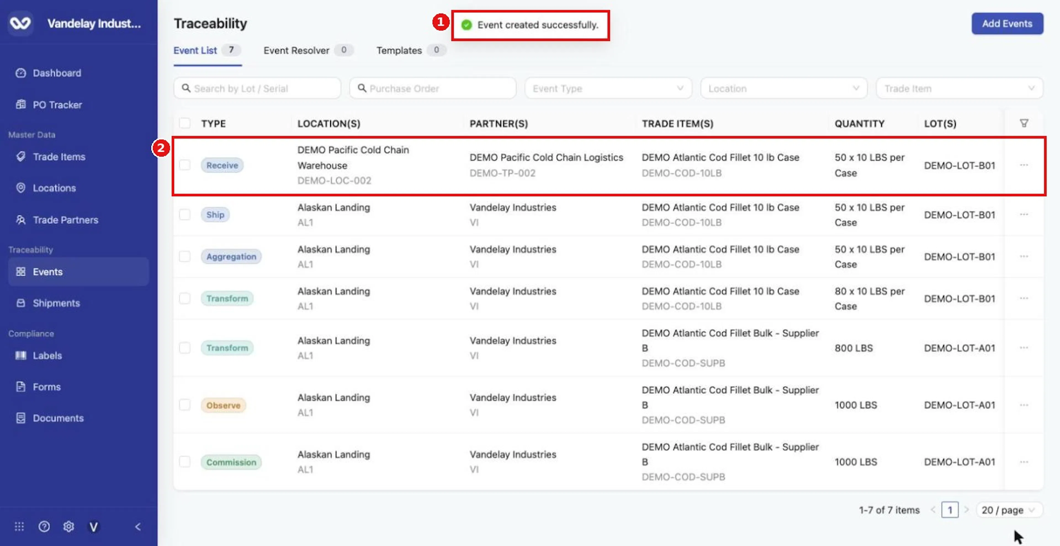Expand the Location filter dropdown
The height and width of the screenshot is (546, 1060).
(783, 88)
